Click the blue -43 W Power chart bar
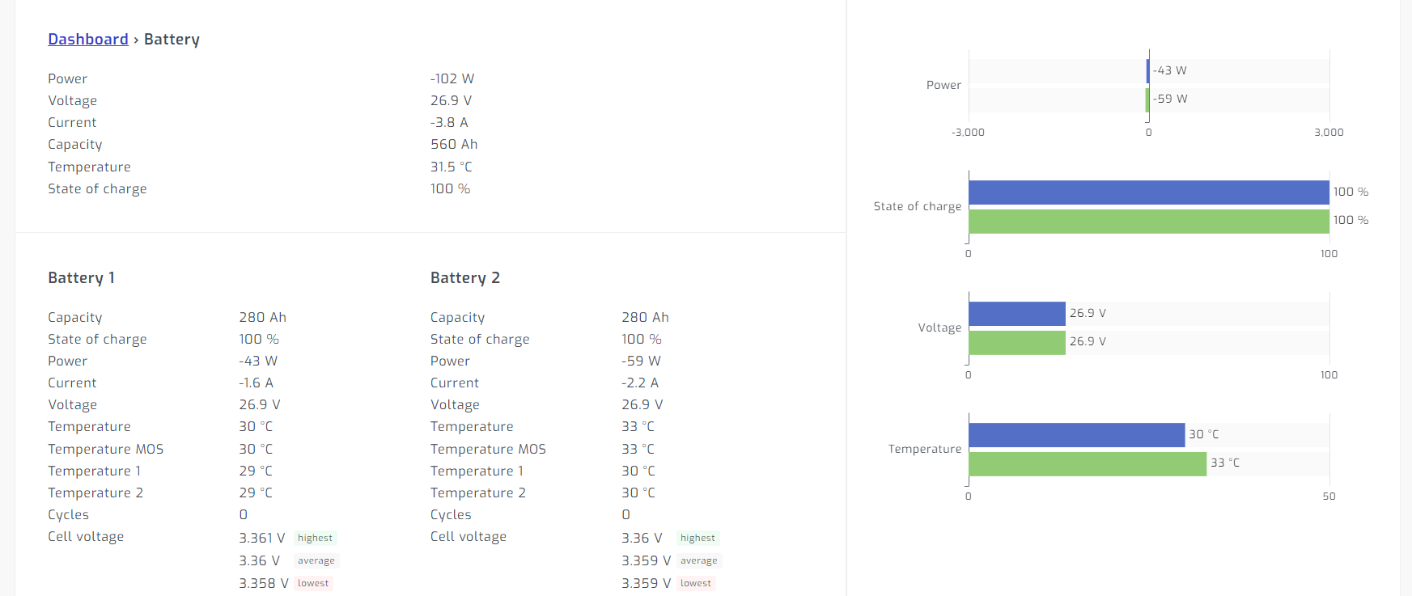 [1147, 71]
